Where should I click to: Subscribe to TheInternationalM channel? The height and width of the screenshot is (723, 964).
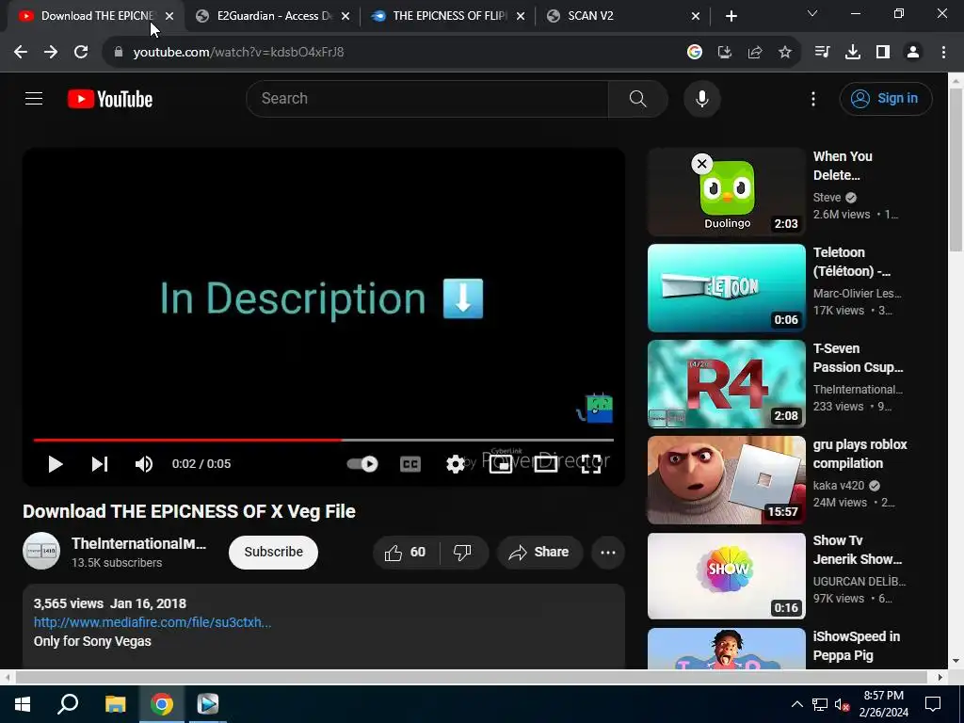[x=274, y=552]
